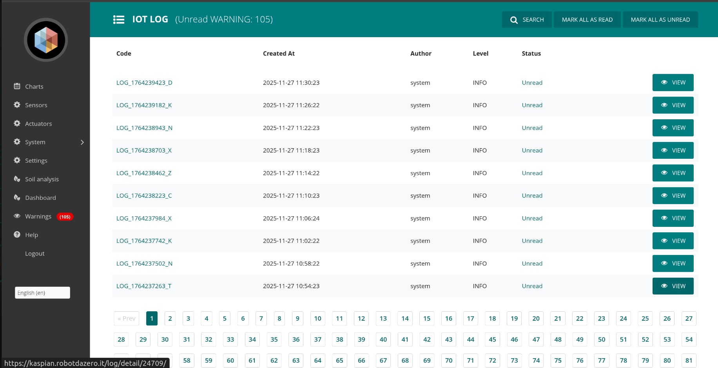Viewport: 718px width, 368px height.
Task: Click the magnifier icon in Search button
Action: [514, 20]
